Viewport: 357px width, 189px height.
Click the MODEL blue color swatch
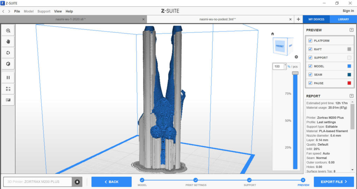point(349,66)
